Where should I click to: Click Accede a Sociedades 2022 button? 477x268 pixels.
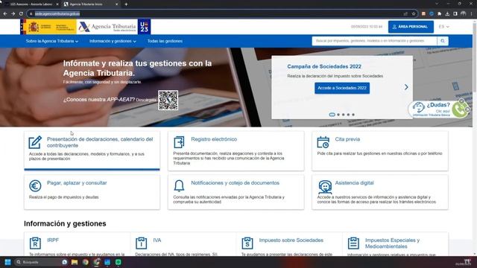[342, 88]
